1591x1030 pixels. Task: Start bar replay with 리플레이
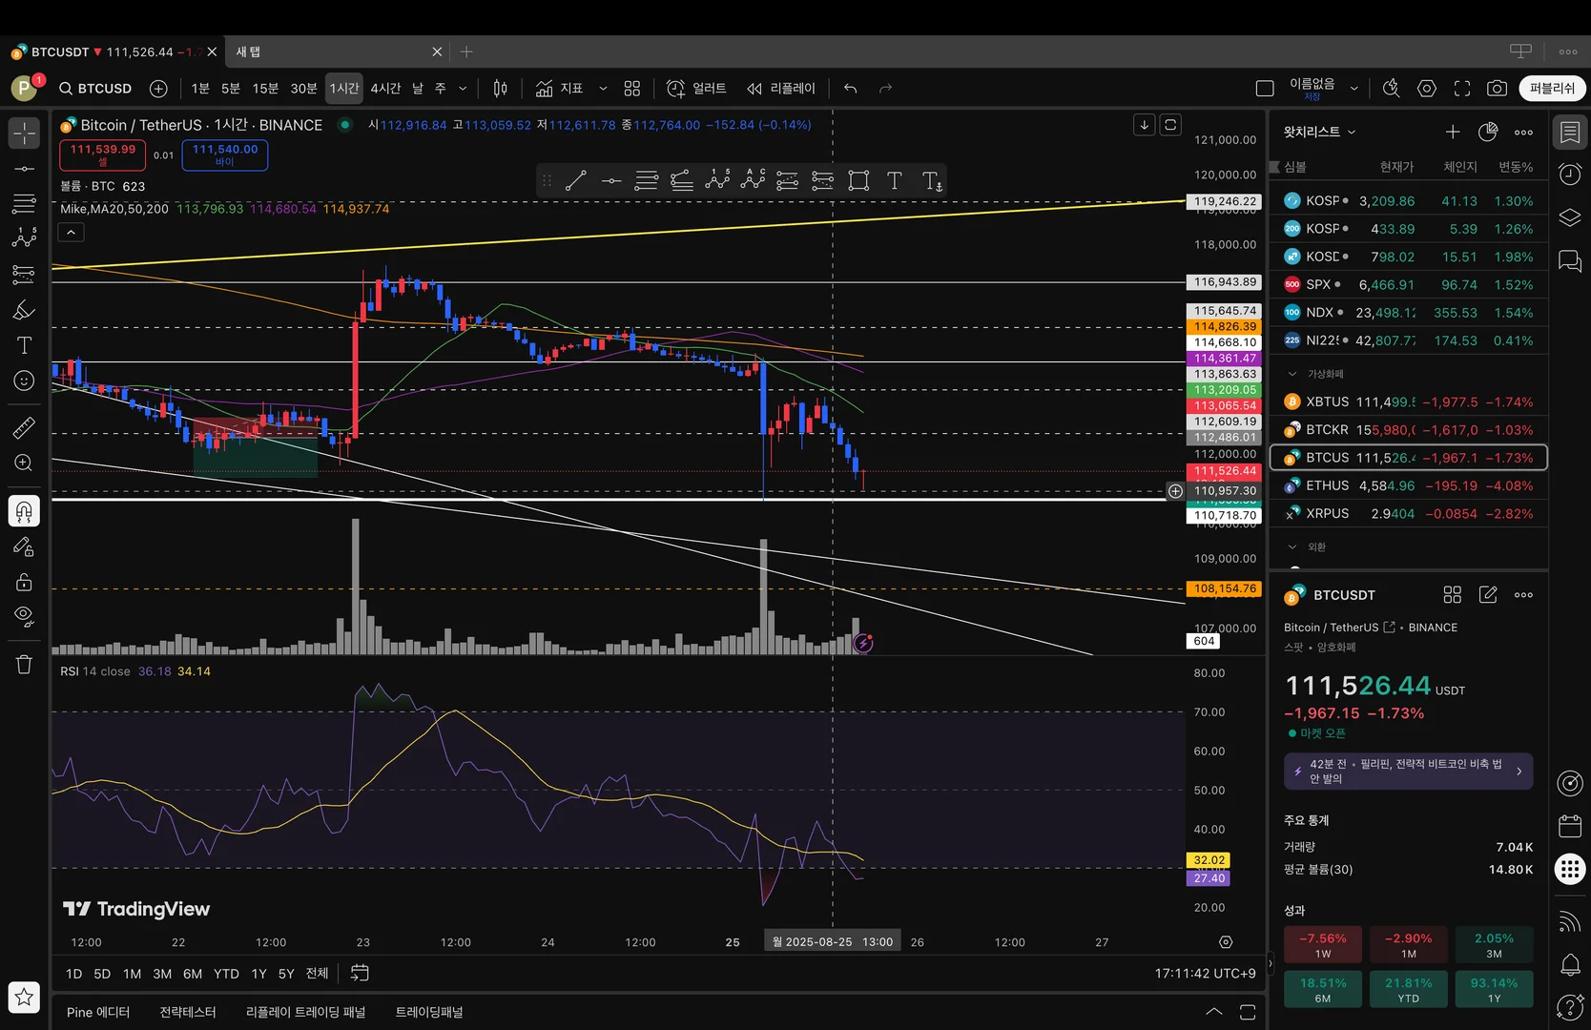781,89
